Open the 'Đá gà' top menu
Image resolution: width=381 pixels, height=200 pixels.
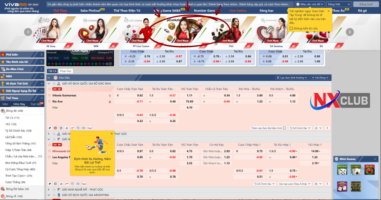coord(362,10)
